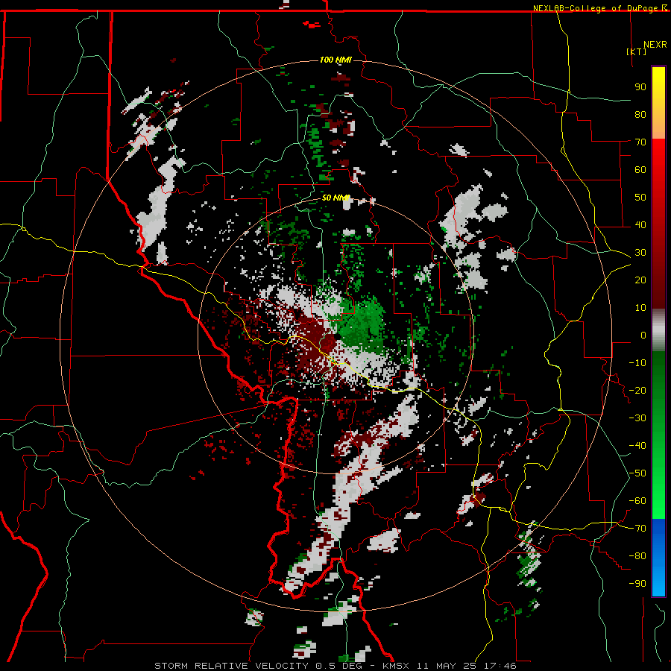This screenshot has width=671, height=671.
Task: Click the 50 NMI range ring label
Action: [x=336, y=198]
